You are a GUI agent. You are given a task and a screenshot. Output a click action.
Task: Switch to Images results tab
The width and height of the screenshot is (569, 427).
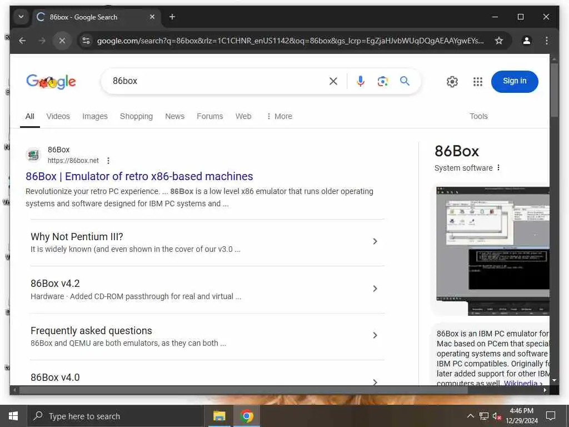pyautogui.click(x=94, y=116)
